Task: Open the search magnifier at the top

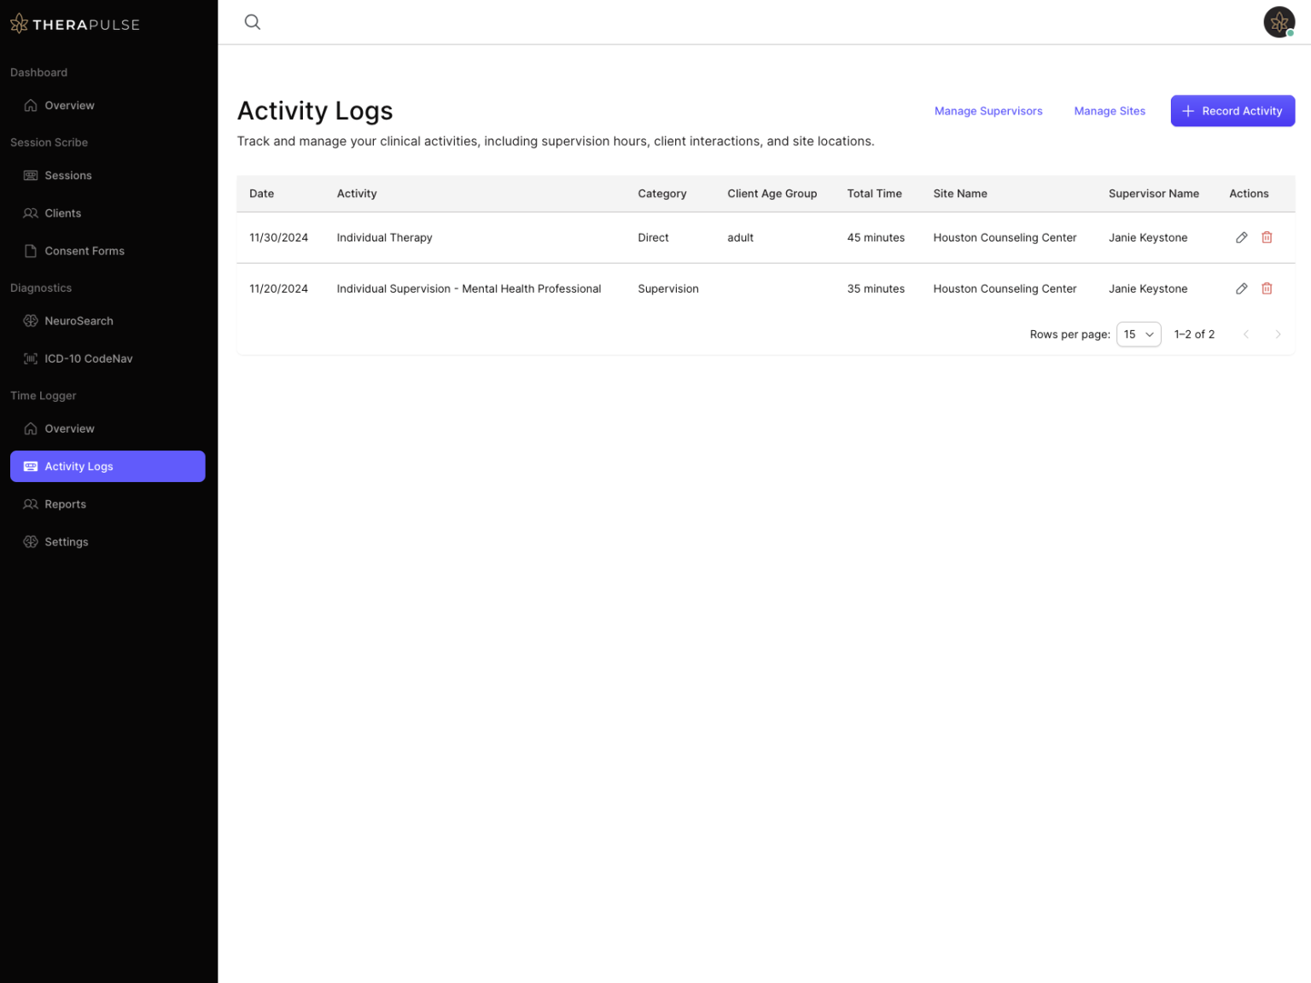Action: pyautogui.click(x=253, y=21)
